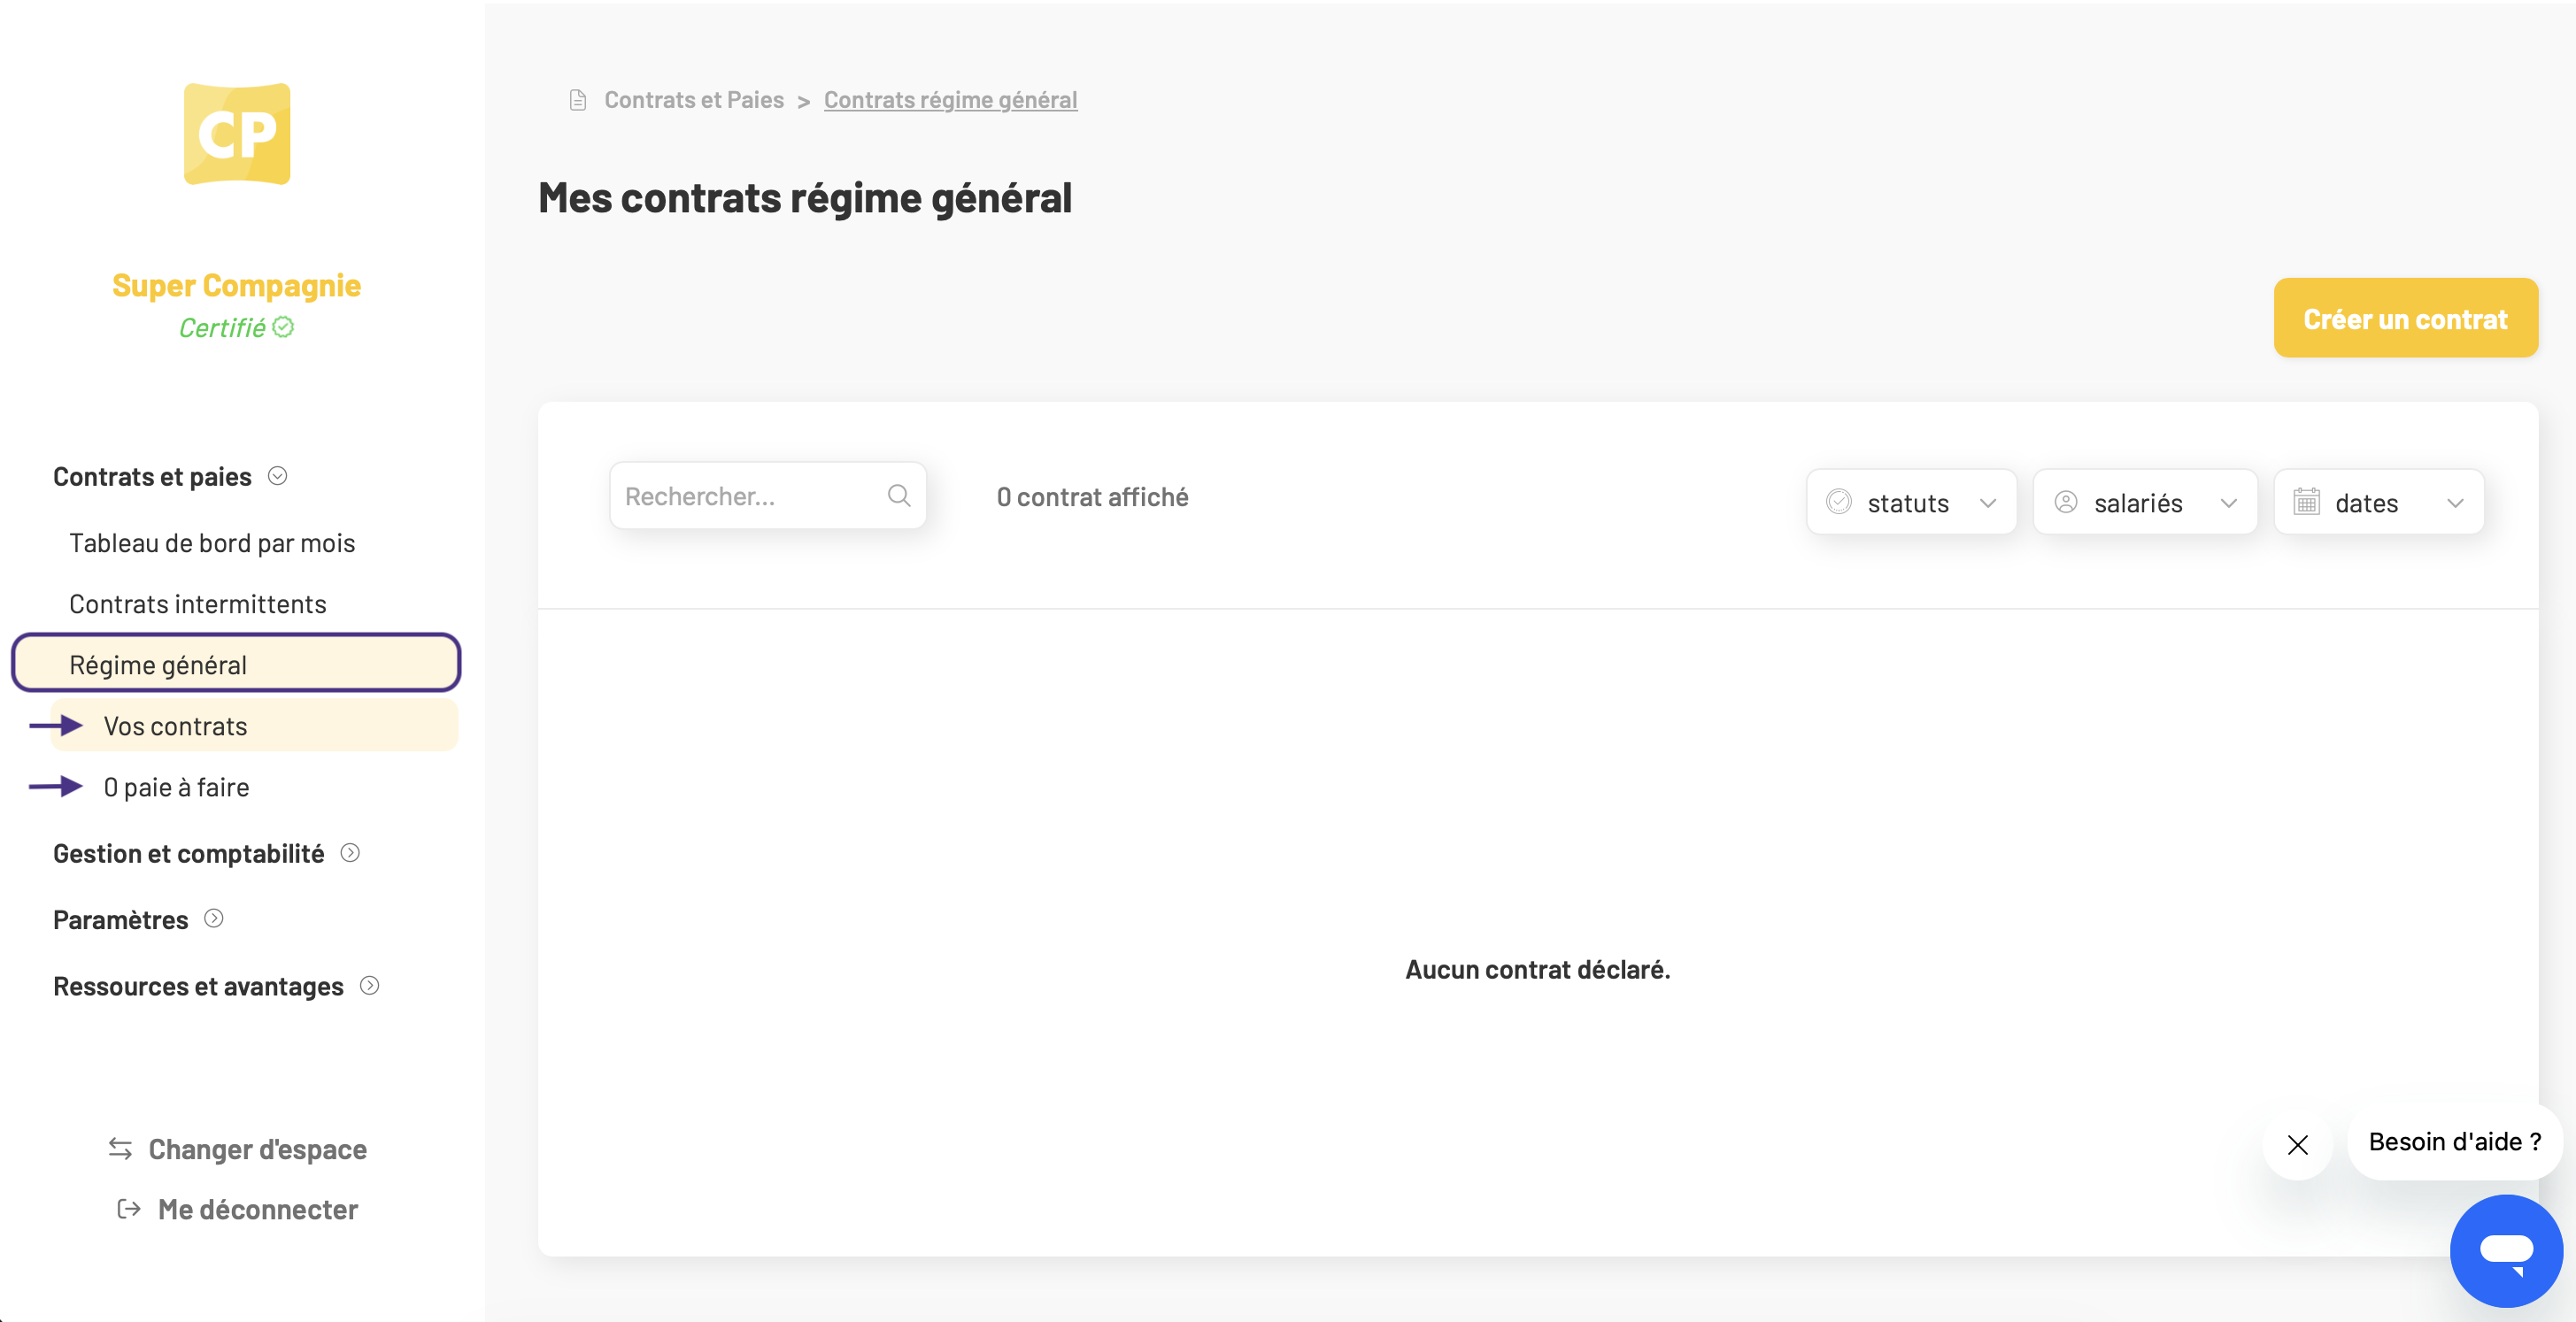Dismiss the Besoin d'aide popup with X
The width and height of the screenshot is (2576, 1322).
point(2298,1145)
